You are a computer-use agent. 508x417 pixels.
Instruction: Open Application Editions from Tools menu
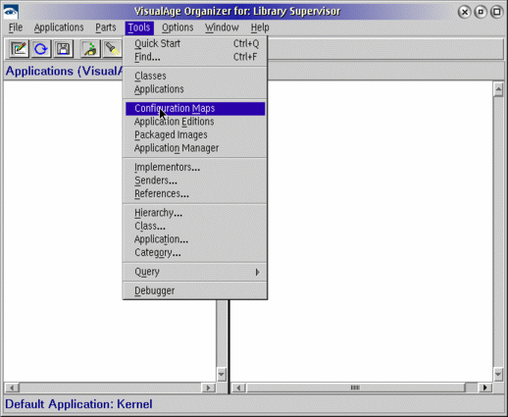195,122
